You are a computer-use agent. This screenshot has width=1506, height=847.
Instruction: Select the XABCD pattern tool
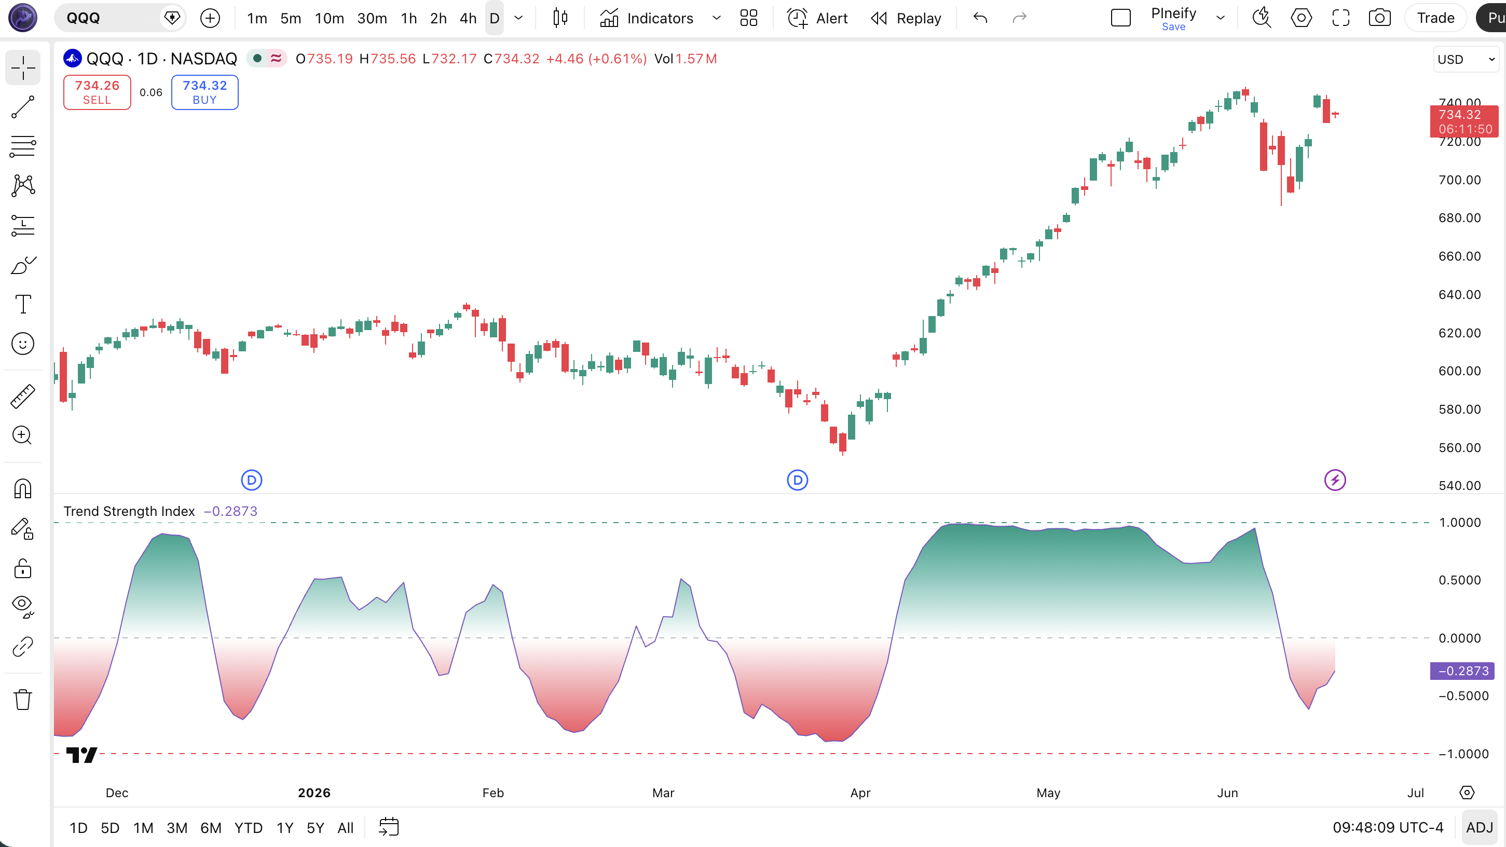click(x=23, y=186)
